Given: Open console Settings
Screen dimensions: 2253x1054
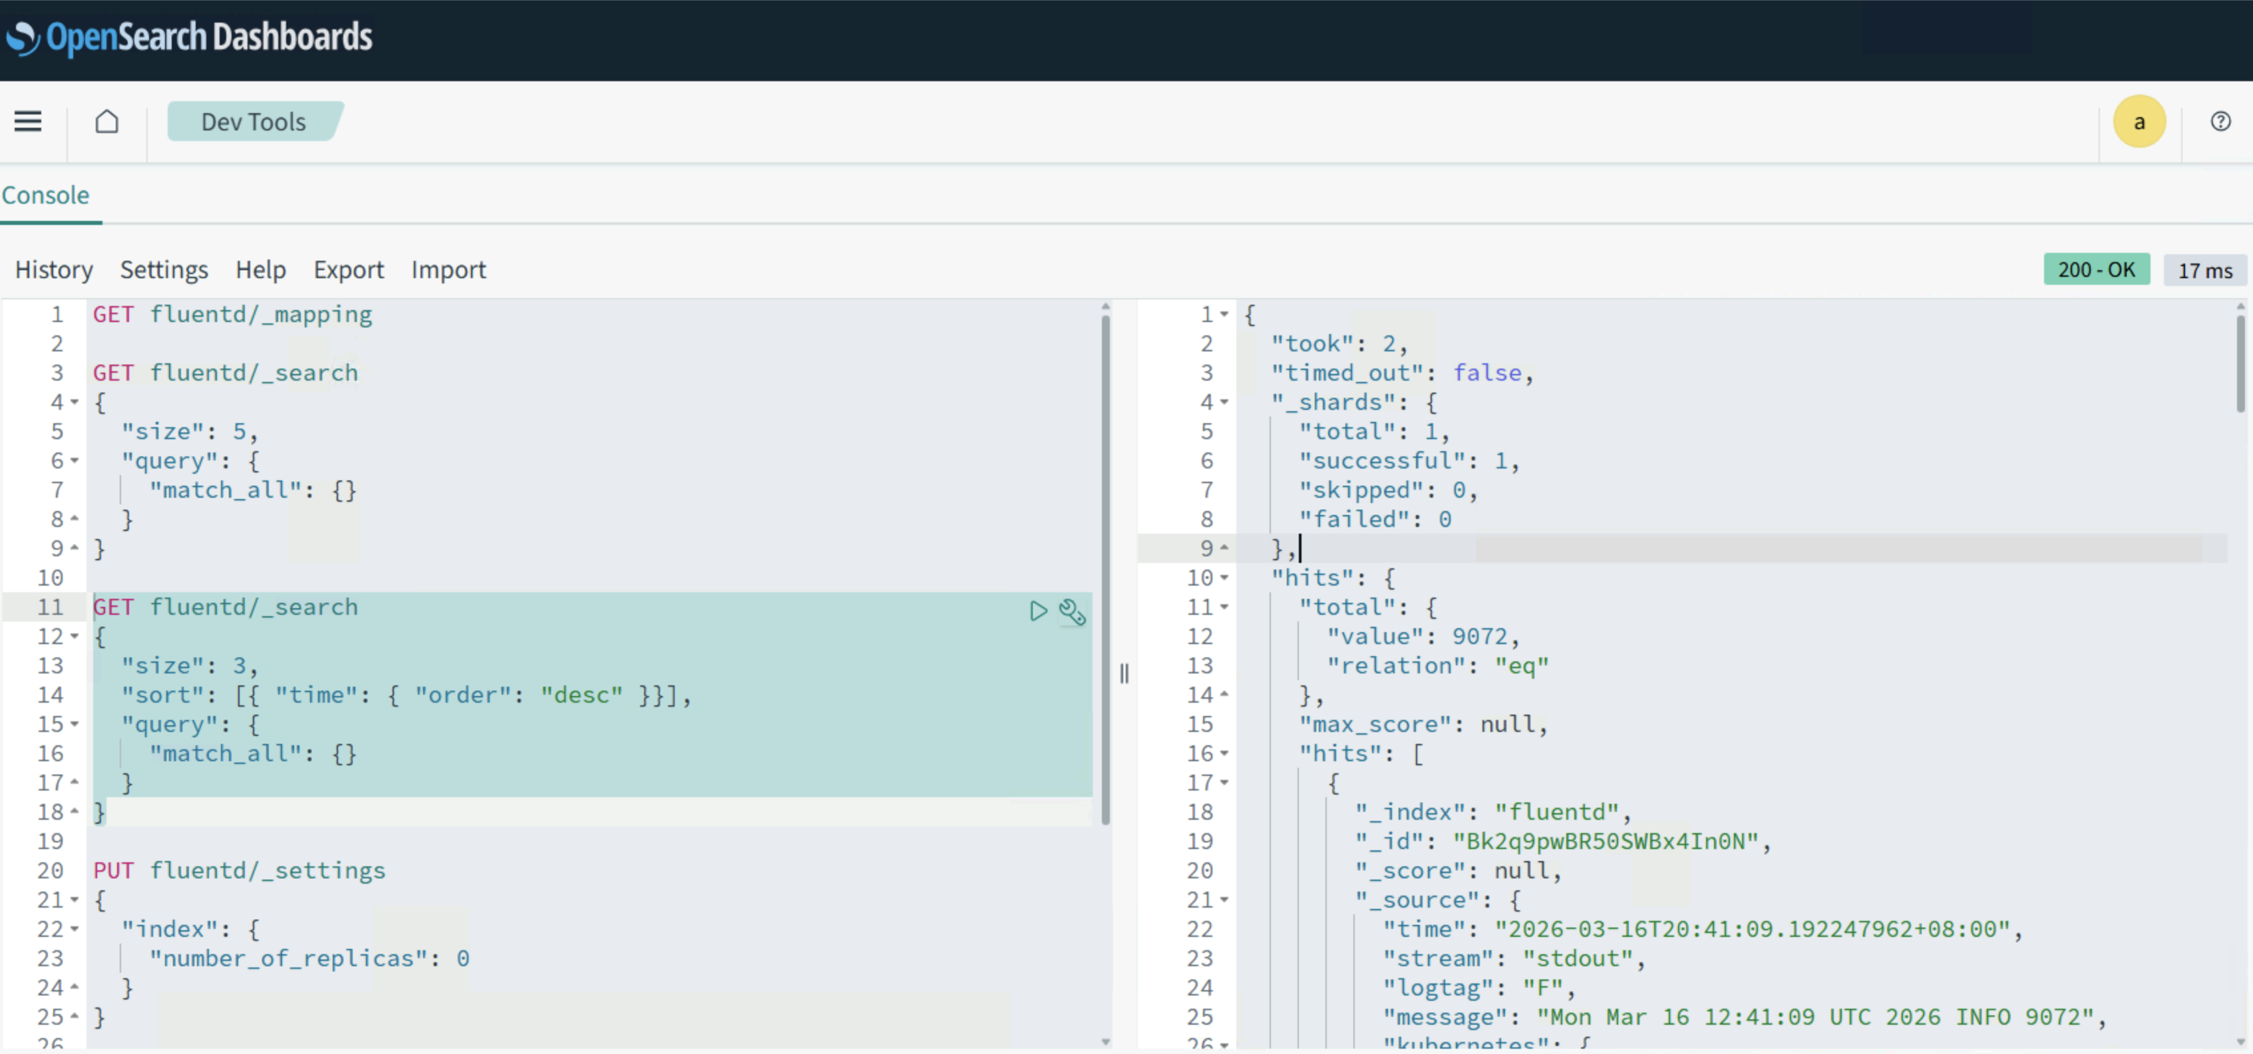Looking at the screenshot, I should [164, 269].
